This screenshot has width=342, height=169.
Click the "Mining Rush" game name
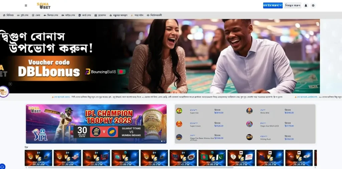point(265,139)
